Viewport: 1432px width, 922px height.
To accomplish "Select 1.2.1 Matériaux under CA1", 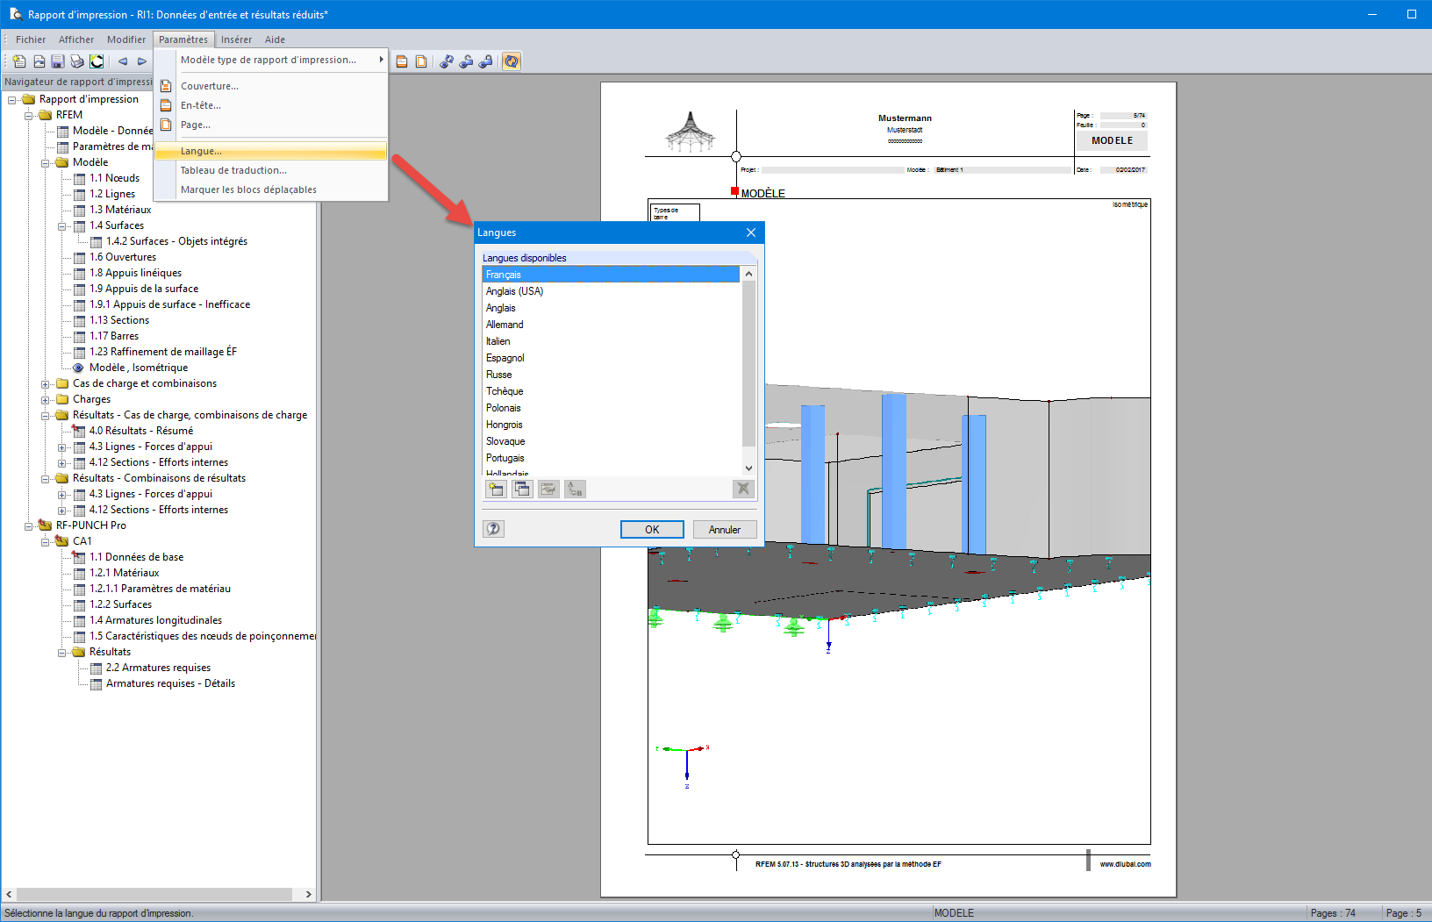I will click(x=124, y=573).
